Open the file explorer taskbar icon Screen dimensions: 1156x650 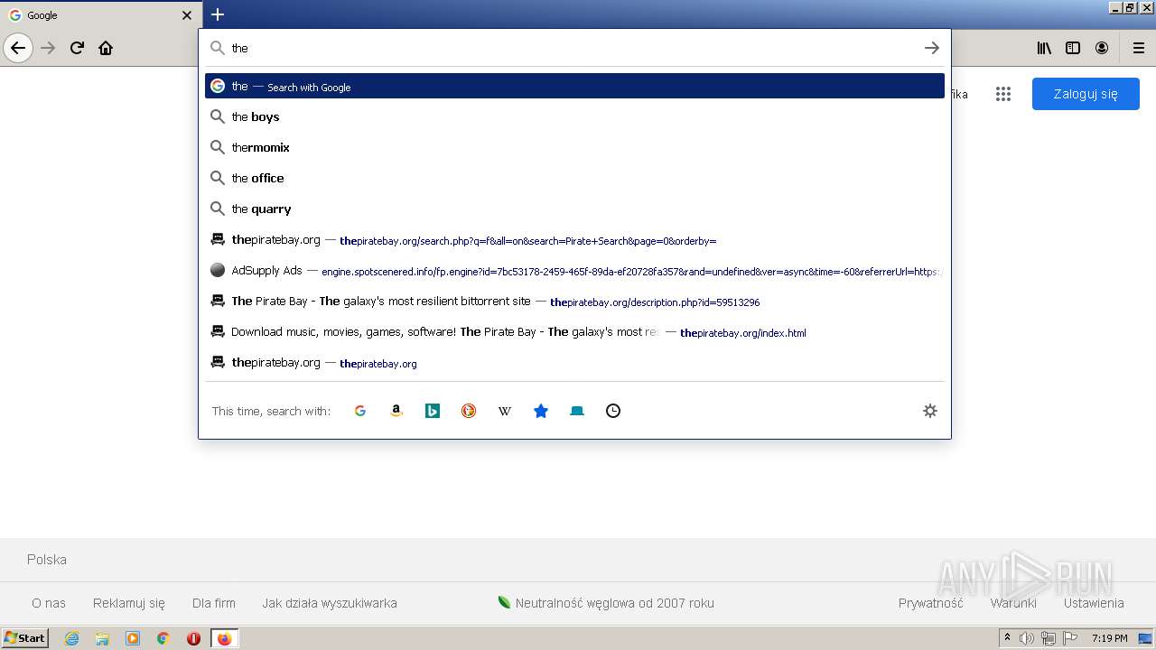pyautogui.click(x=102, y=638)
